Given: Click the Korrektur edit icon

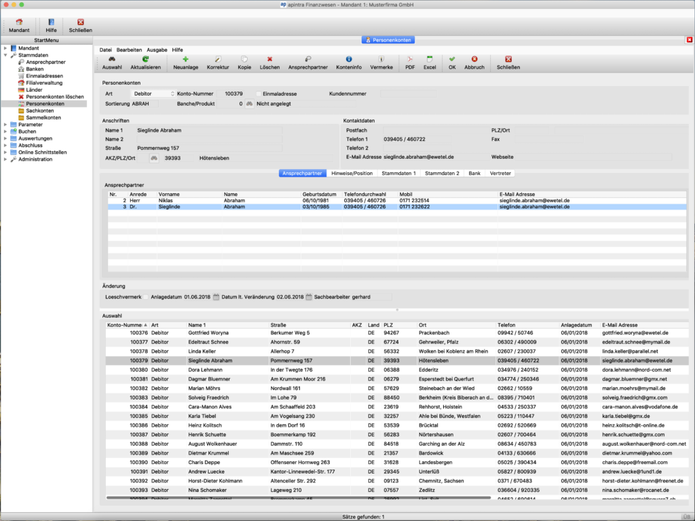Looking at the screenshot, I should tap(218, 60).
